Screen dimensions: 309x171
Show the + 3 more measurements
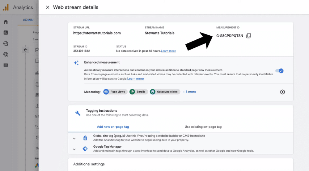(x=189, y=92)
